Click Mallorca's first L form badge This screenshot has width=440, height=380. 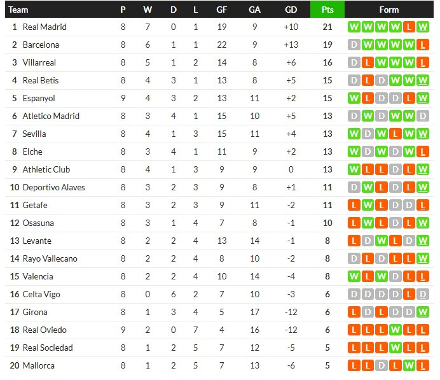pos(354,366)
